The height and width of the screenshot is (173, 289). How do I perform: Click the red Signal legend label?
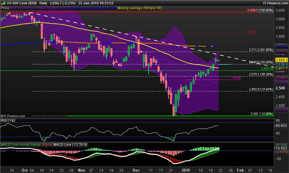[x=47, y=145]
